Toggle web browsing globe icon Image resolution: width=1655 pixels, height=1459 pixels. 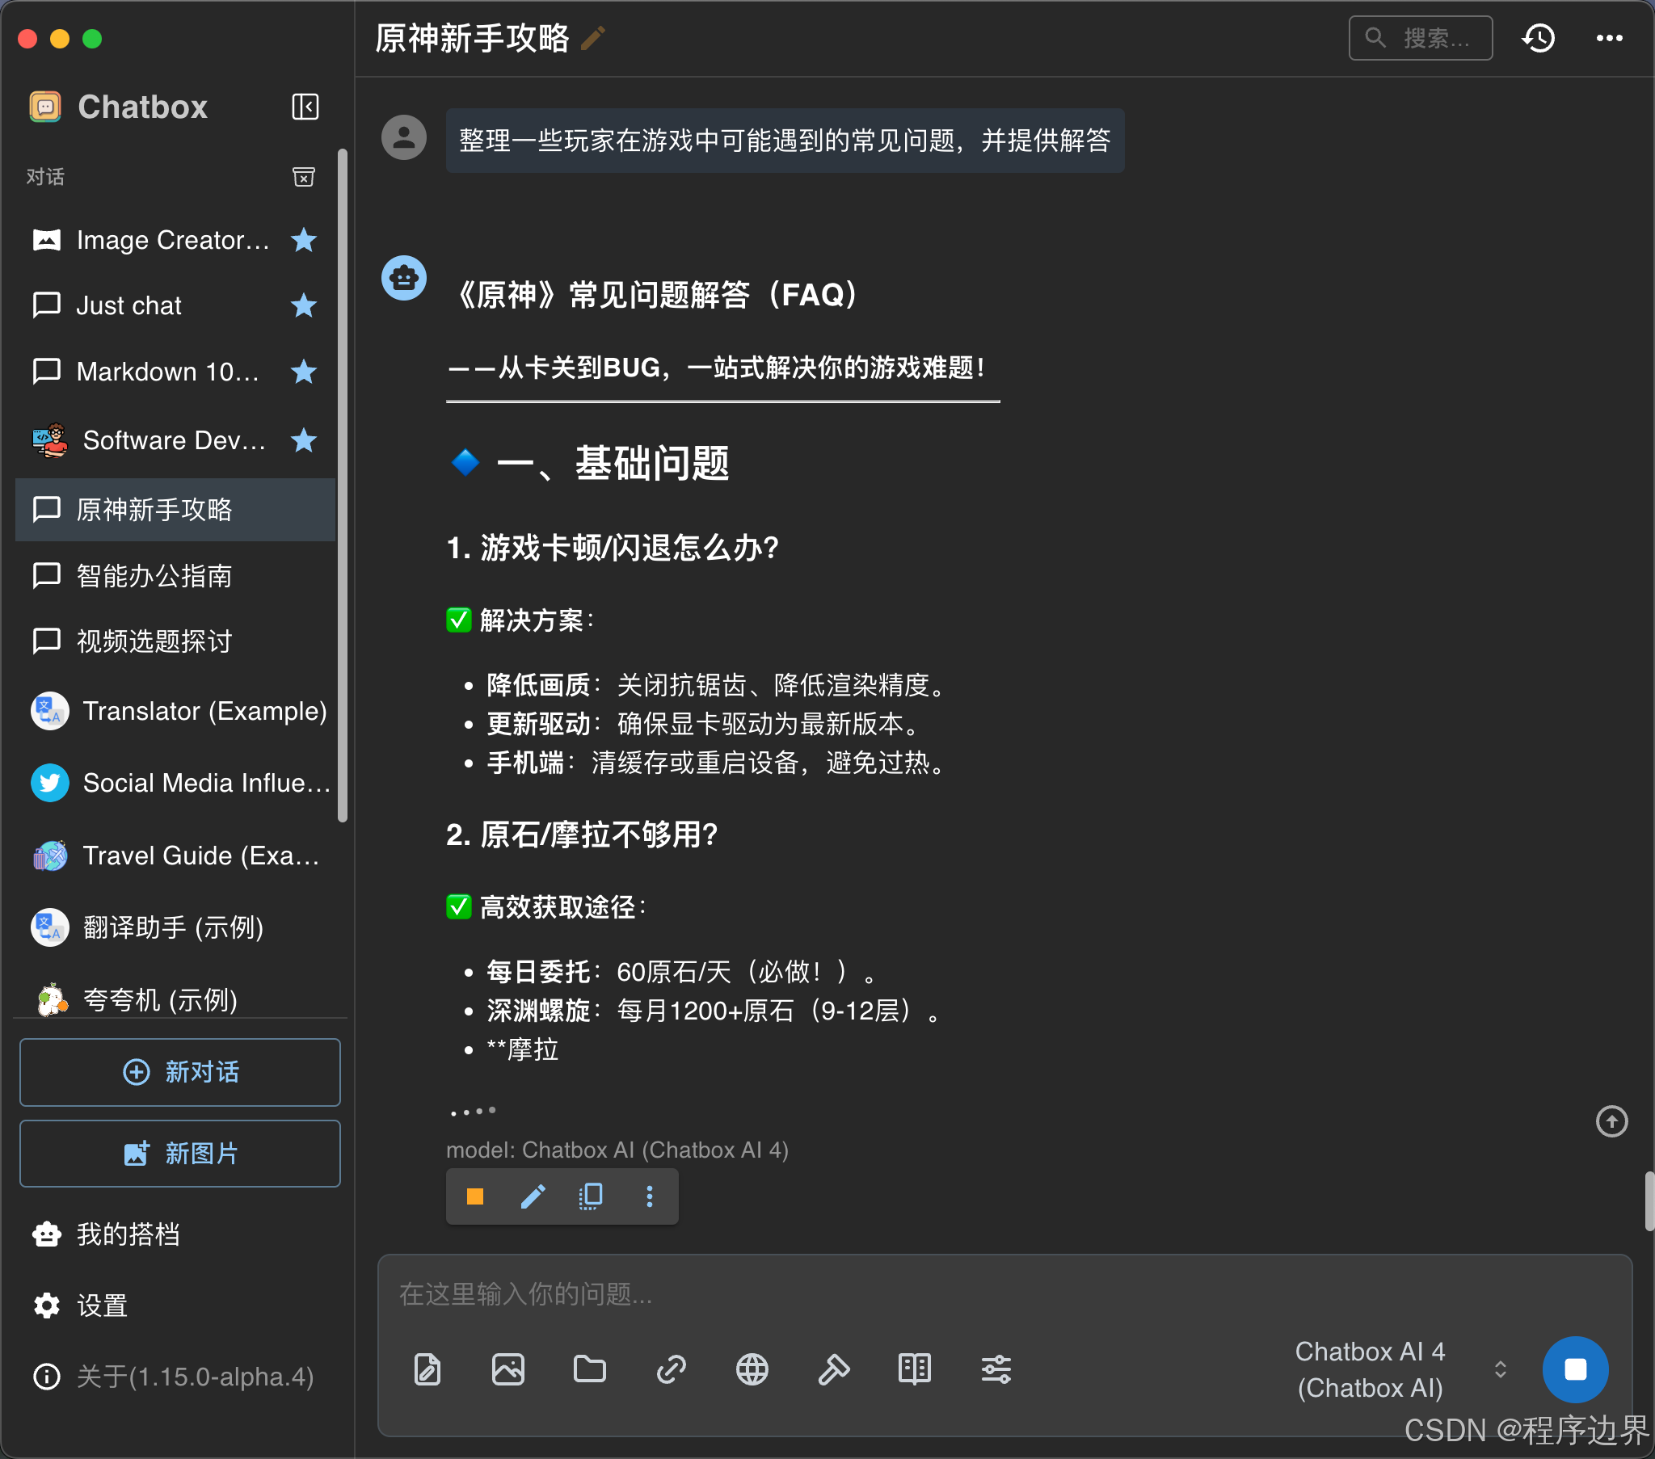point(752,1369)
